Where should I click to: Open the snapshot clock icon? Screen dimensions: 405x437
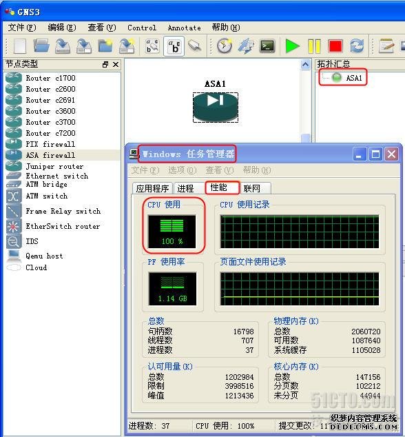click(x=225, y=45)
